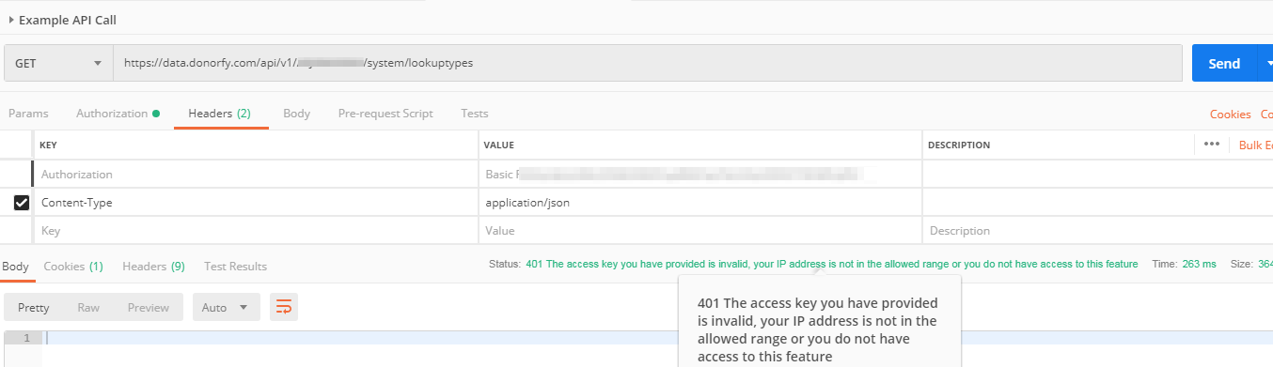Click the empty Key field in headers

pos(256,231)
